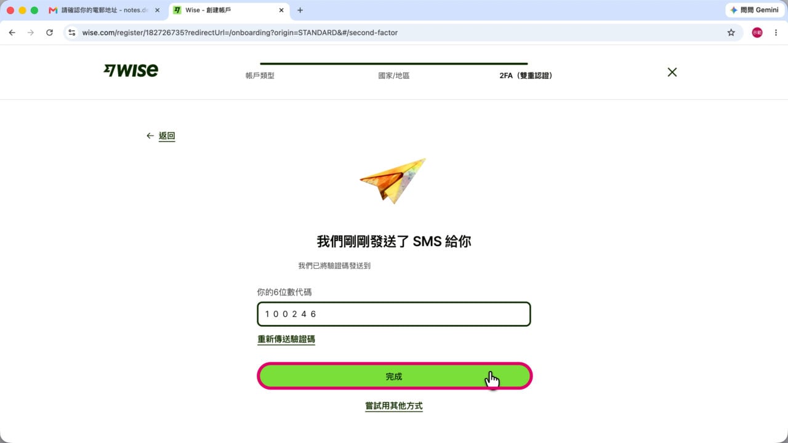788x443 pixels.
Task: Open a new browser tab
Action: click(x=300, y=10)
